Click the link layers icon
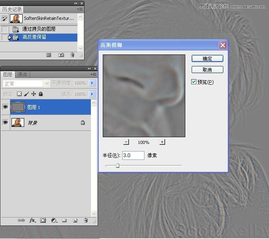Image resolution: width=269 pixels, height=239 pixels. point(21,220)
